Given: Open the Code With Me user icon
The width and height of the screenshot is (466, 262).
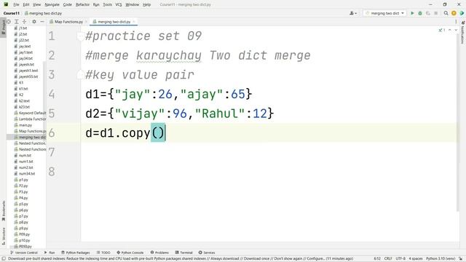Looking at the screenshot, I should (353, 13).
